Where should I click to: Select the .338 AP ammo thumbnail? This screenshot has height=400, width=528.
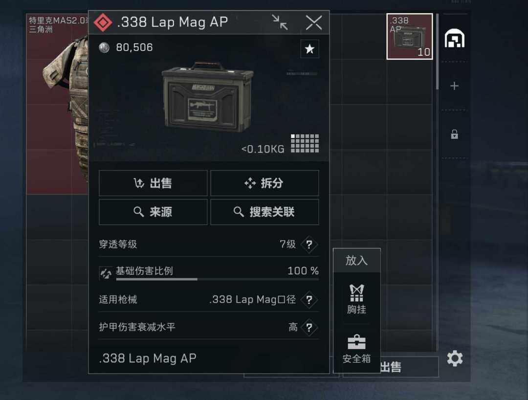pyautogui.click(x=410, y=36)
